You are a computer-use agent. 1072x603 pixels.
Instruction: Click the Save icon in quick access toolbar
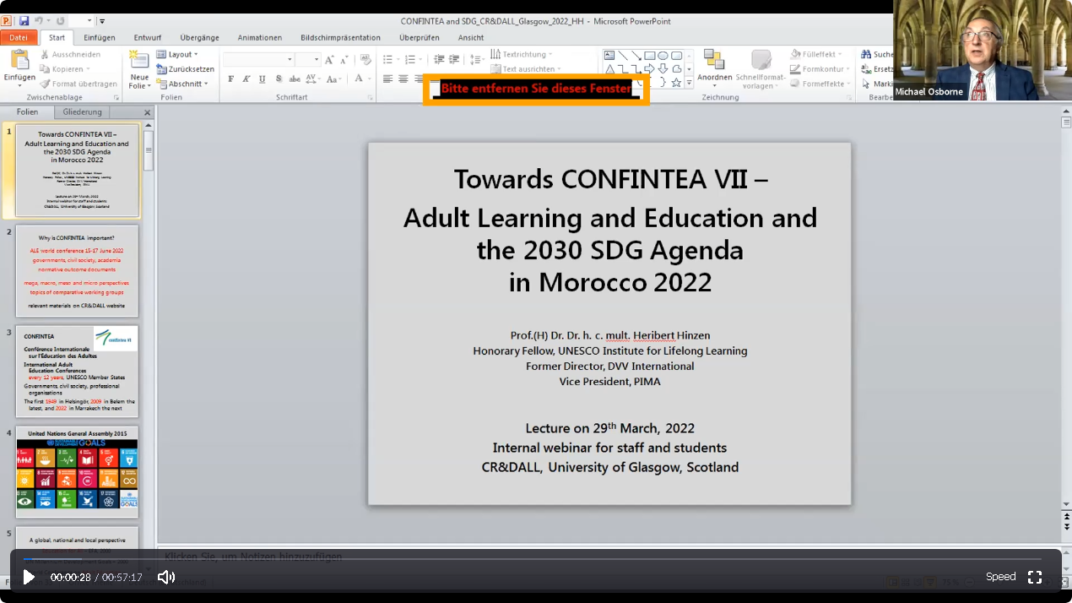pyautogui.click(x=24, y=21)
